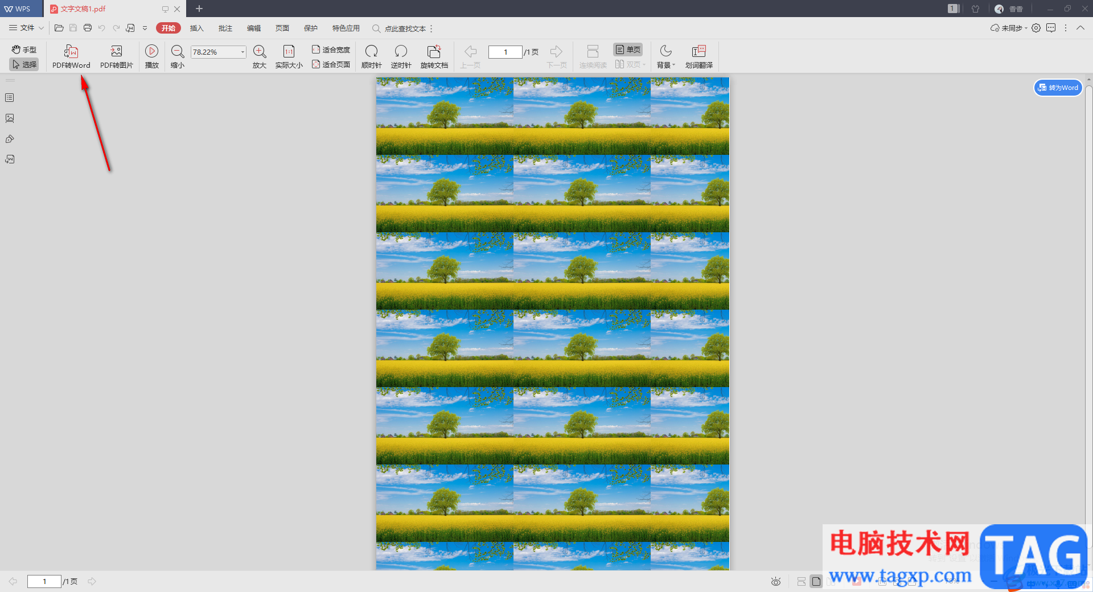This screenshot has width=1093, height=592.
Task: Start slideshow with 播放 button
Action: pyautogui.click(x=151, y=57)
